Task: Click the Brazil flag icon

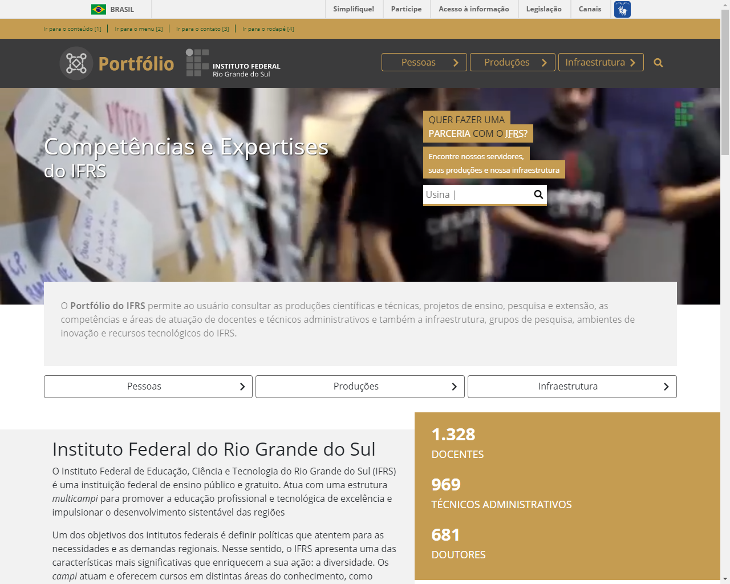Action: coord(99,10)
